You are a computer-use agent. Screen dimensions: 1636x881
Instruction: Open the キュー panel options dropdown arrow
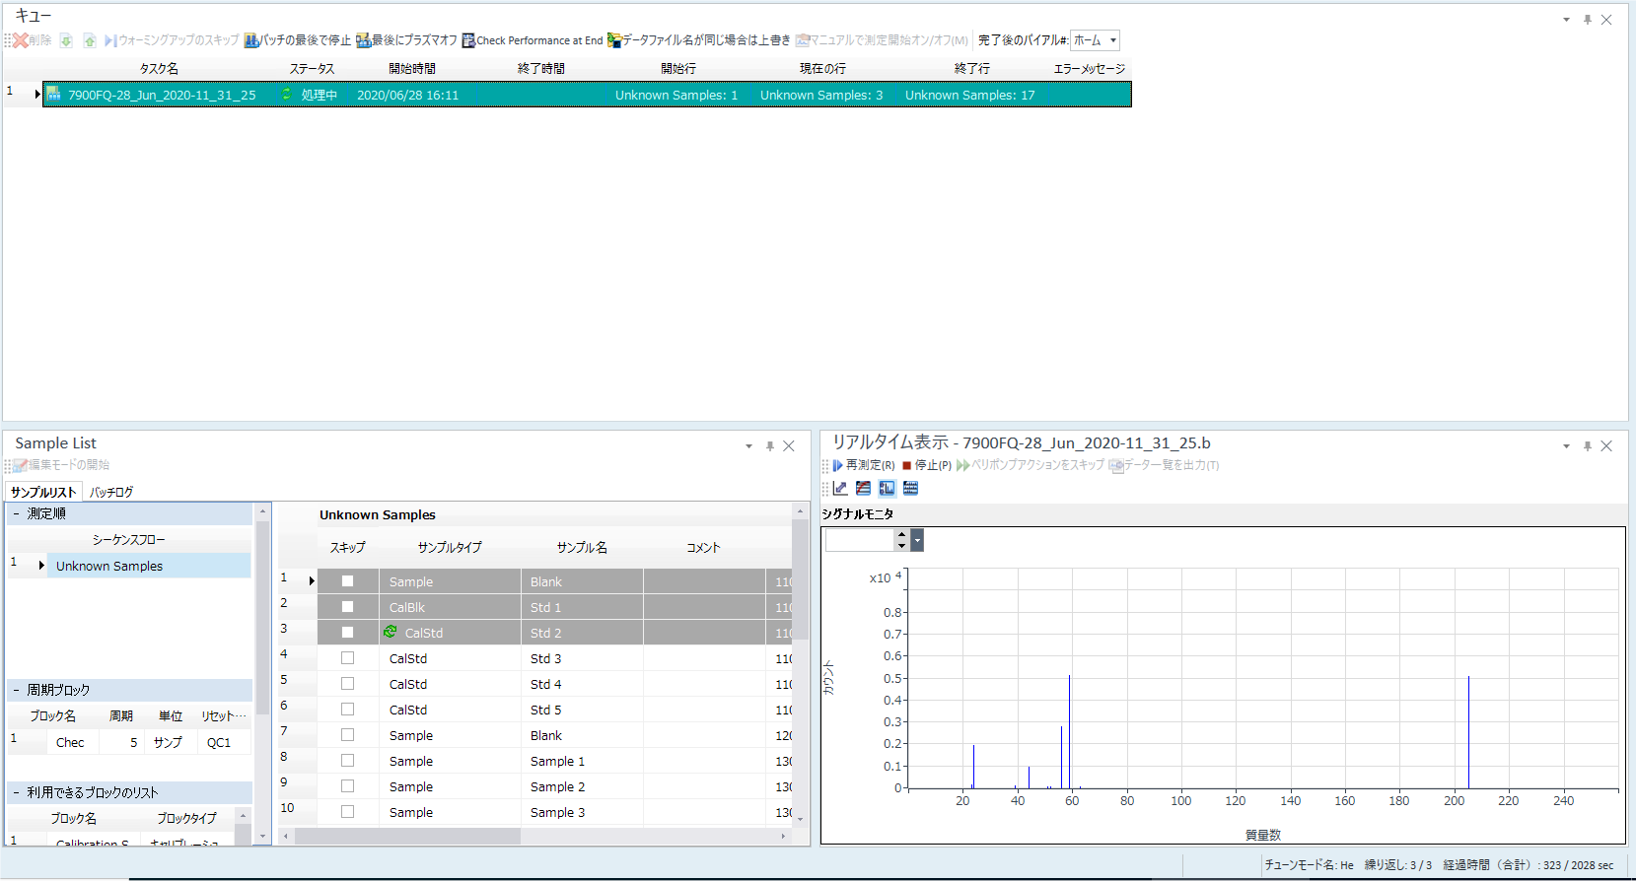pos(1566,20)
